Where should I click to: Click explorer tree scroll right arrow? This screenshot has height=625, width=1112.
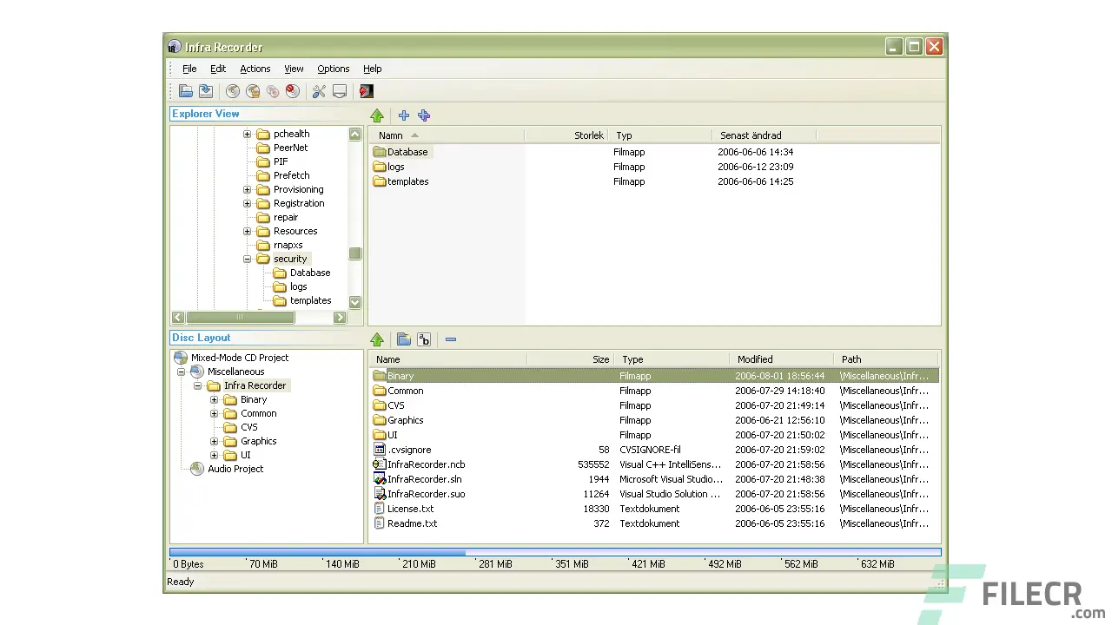coord(341,318)
